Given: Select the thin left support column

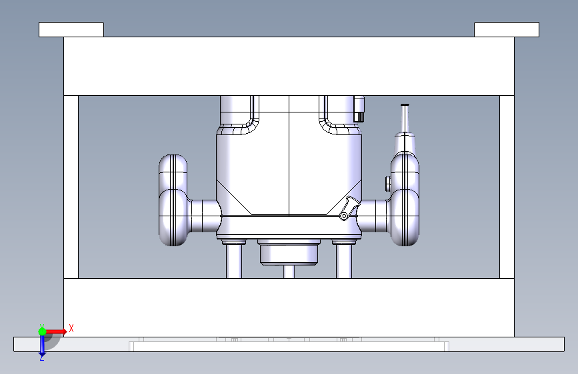Looking at the screenshot, I should tap(71, 187).
